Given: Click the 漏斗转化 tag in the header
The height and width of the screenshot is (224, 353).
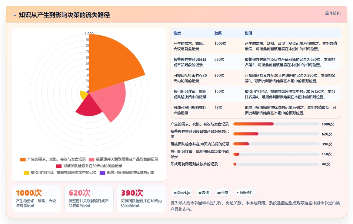Looking at the screenshot, I should [332, 14].
